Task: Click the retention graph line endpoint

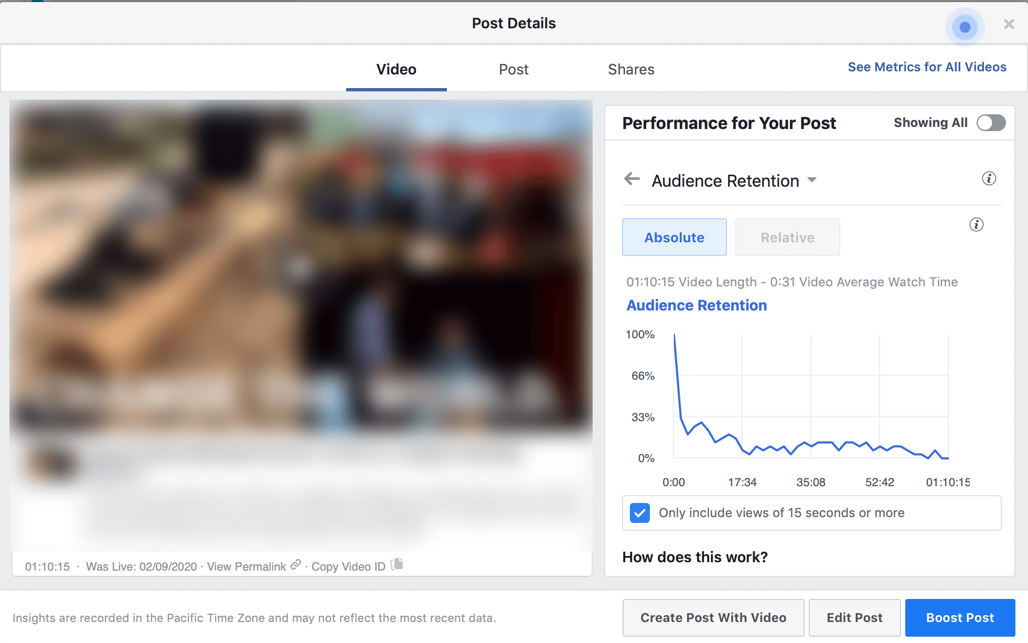Action: pyautogui.click(x=947, y=458)
